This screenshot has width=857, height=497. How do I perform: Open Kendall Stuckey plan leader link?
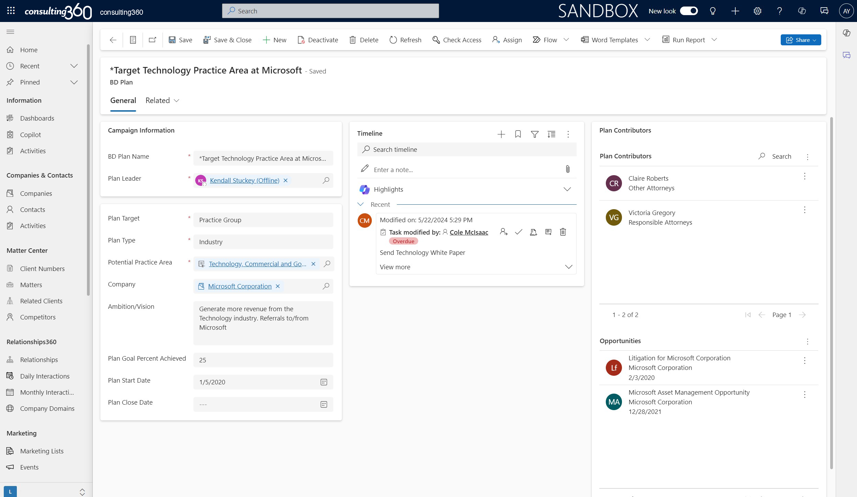pyautogui.click(x=244, y=180)
